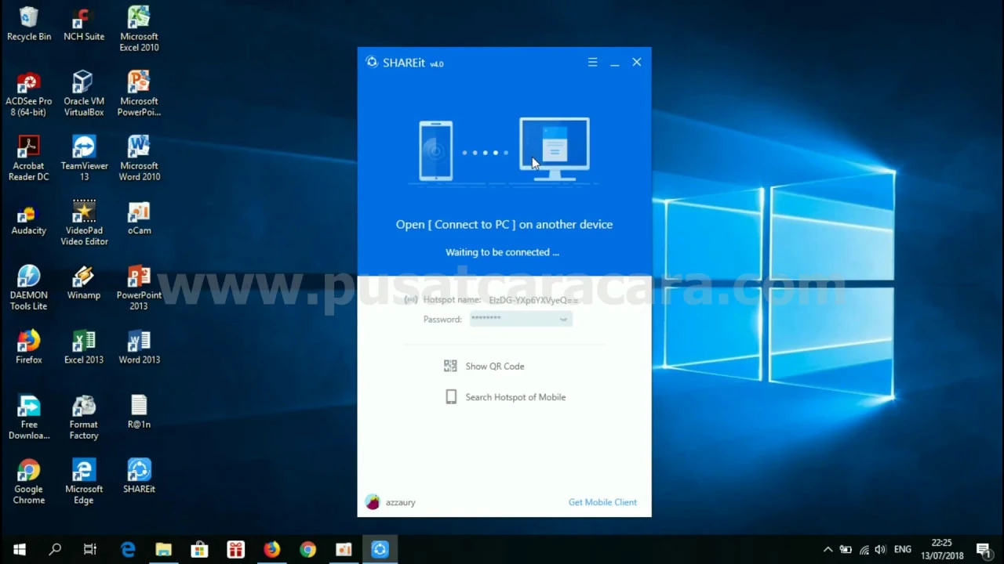Open Task View from the taskbar
The height and width of the screenshot is (564, 1004).
click(90, 550)
